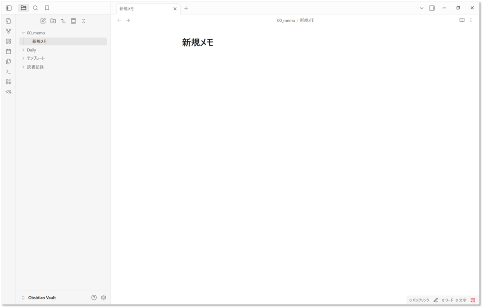Open graph view from the ribbon
Image resolution: width=483 pixels, height=308 pixels.
click(8, 31)
